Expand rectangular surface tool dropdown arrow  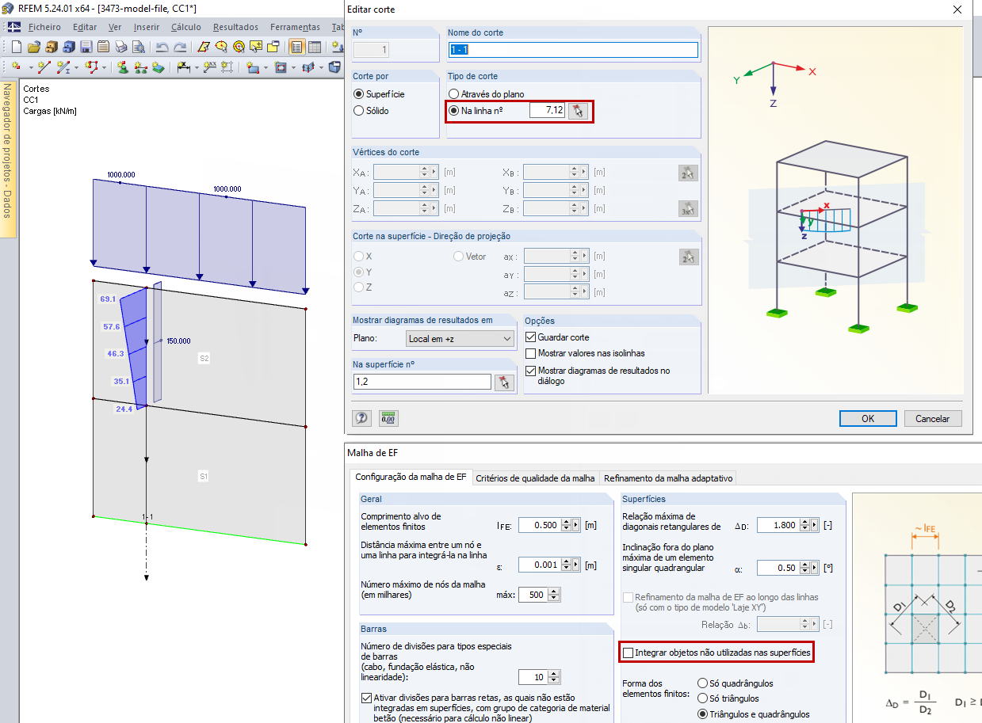(266, 68)
